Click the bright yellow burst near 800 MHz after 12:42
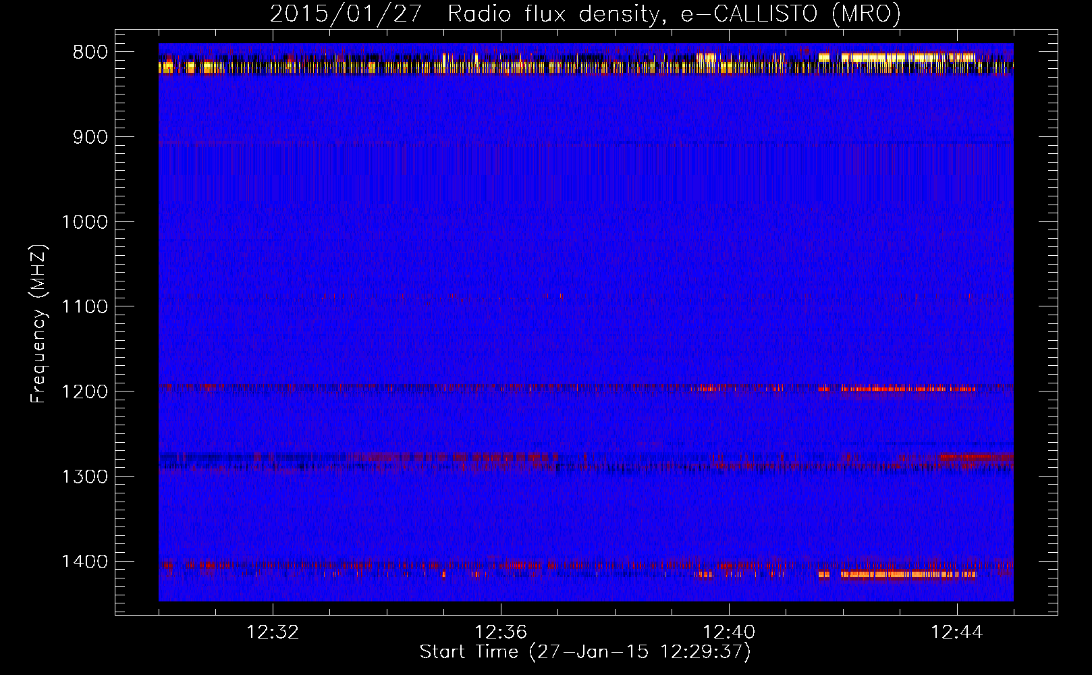The image size is (1092, 675). pyautogui.click(x=908, y=58)
